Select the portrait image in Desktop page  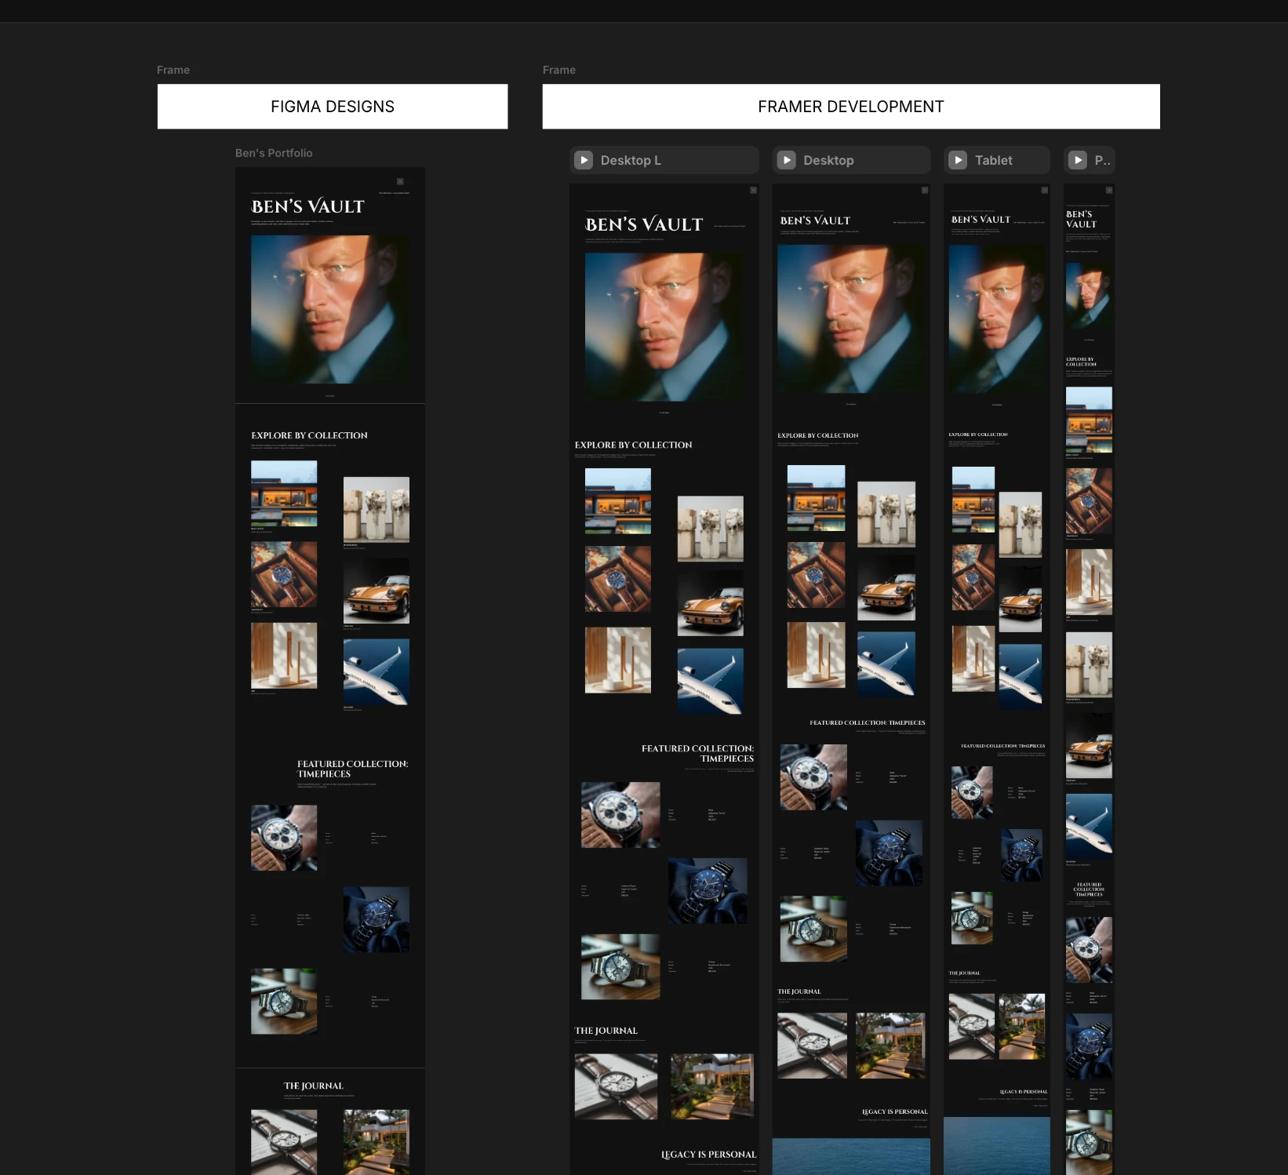coord(851,318)
